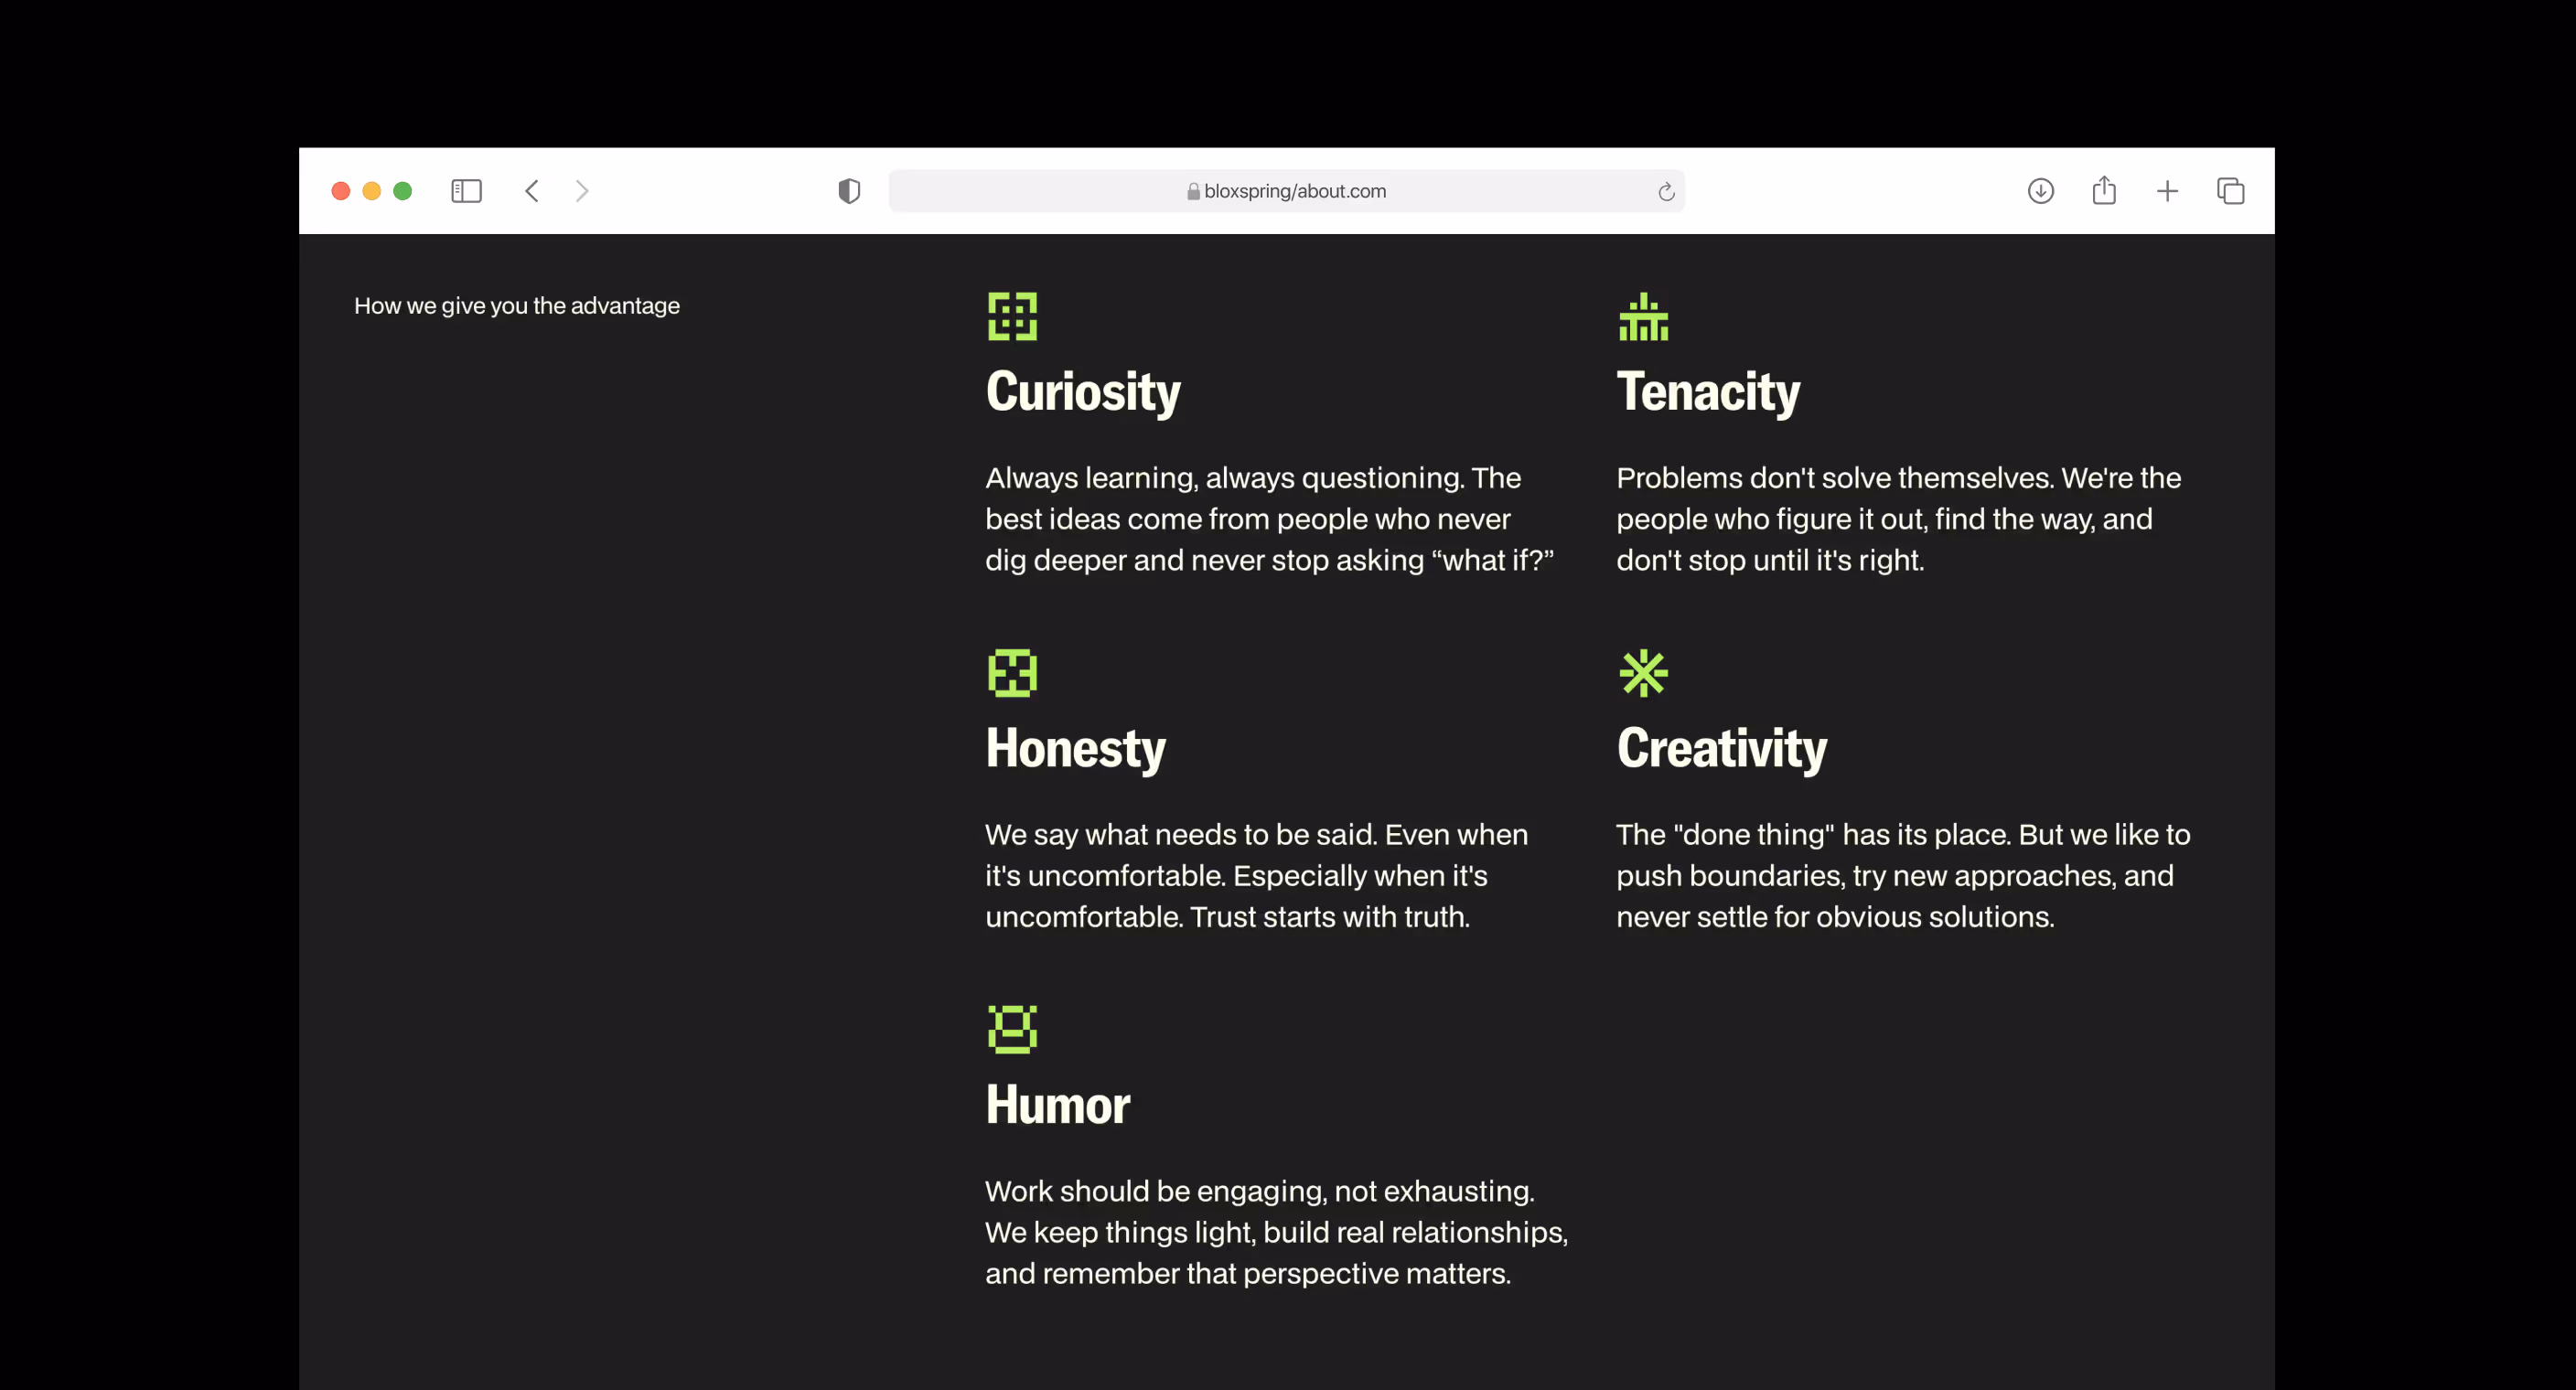Click the paragraph starting 'The "done thing"'
Screen dimensions: 2576x1390
(1903, 876)
